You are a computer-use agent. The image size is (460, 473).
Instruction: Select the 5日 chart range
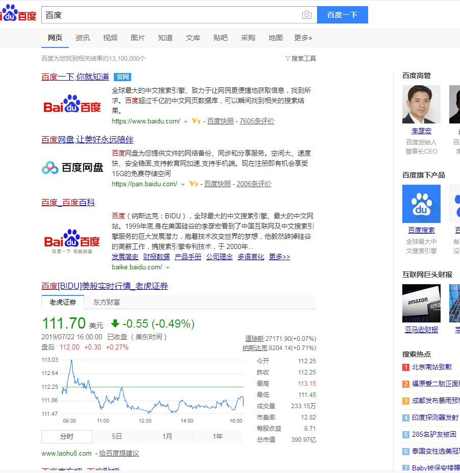[117, 436]
